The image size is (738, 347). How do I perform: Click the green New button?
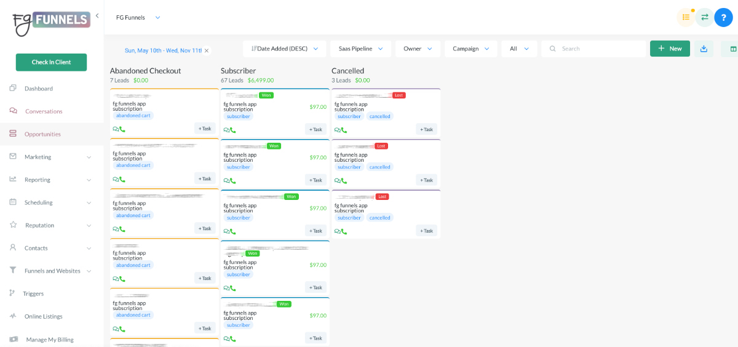click(670, 49)
